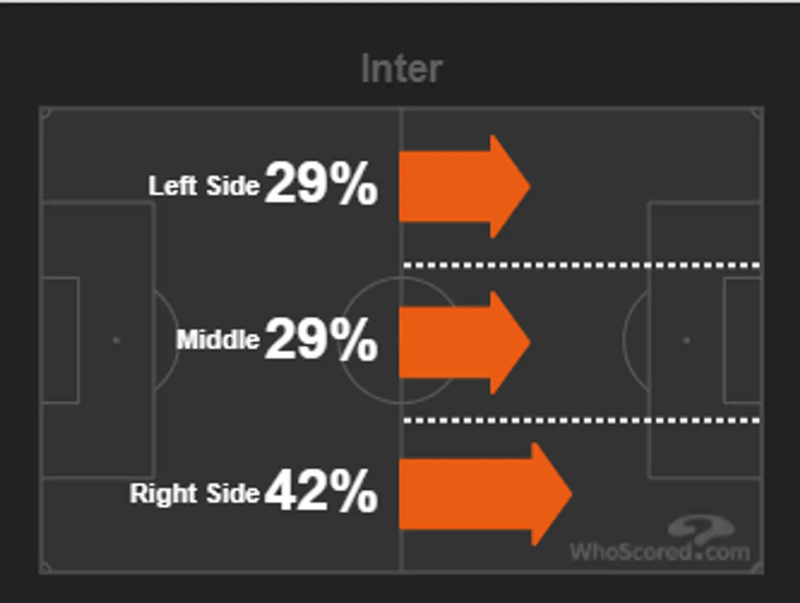This screenshot has width=800, height=603.
Task: Select the Left Side 29% value
Action: [x=321, y=183]
